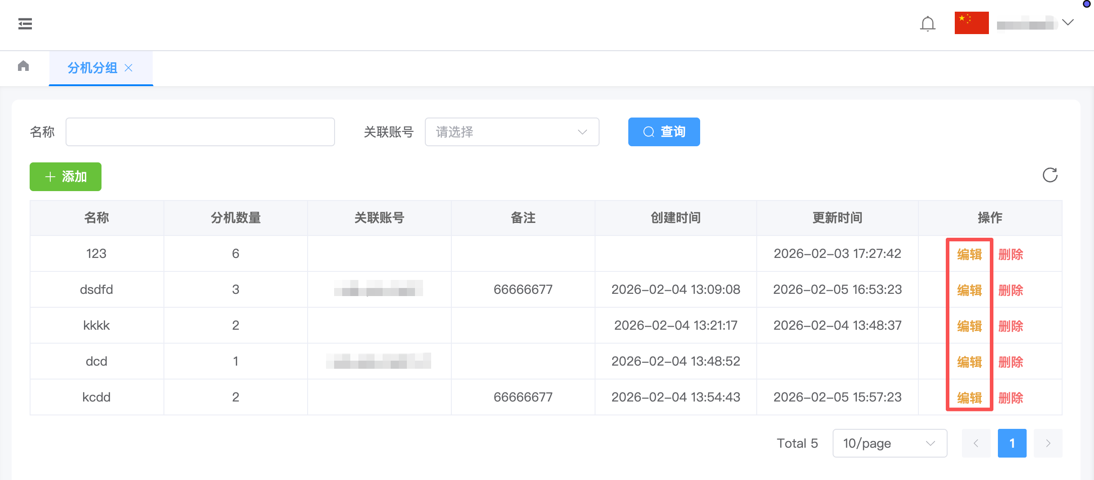
Task: Click 删除 for the kcdd group
Action: [x=1010, y=398]
